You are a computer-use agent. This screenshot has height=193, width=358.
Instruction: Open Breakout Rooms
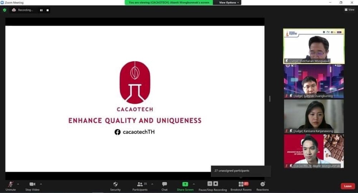tap(241, 184)
